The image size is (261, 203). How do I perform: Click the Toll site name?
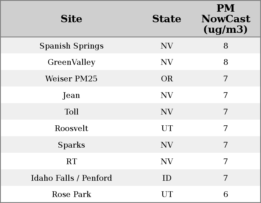(72, 112)
